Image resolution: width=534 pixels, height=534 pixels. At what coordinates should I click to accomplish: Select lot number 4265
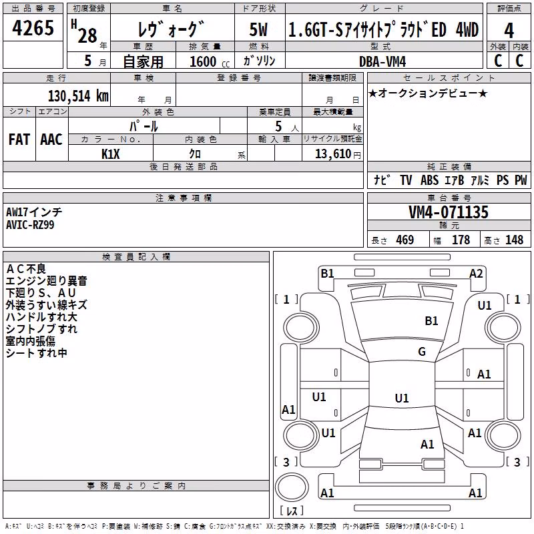[33, 27]
